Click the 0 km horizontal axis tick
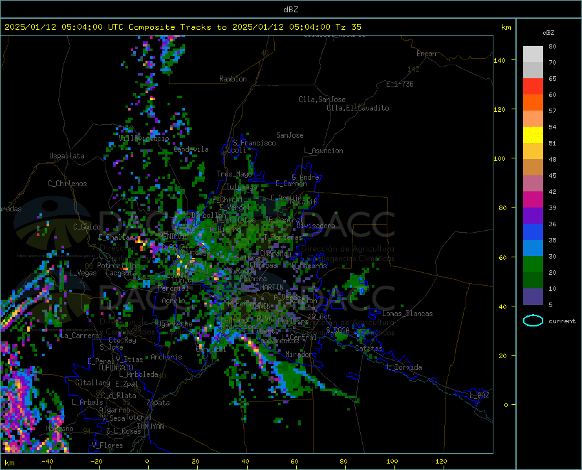The width and height of the screenshot is (582, 470). (147, 462)
